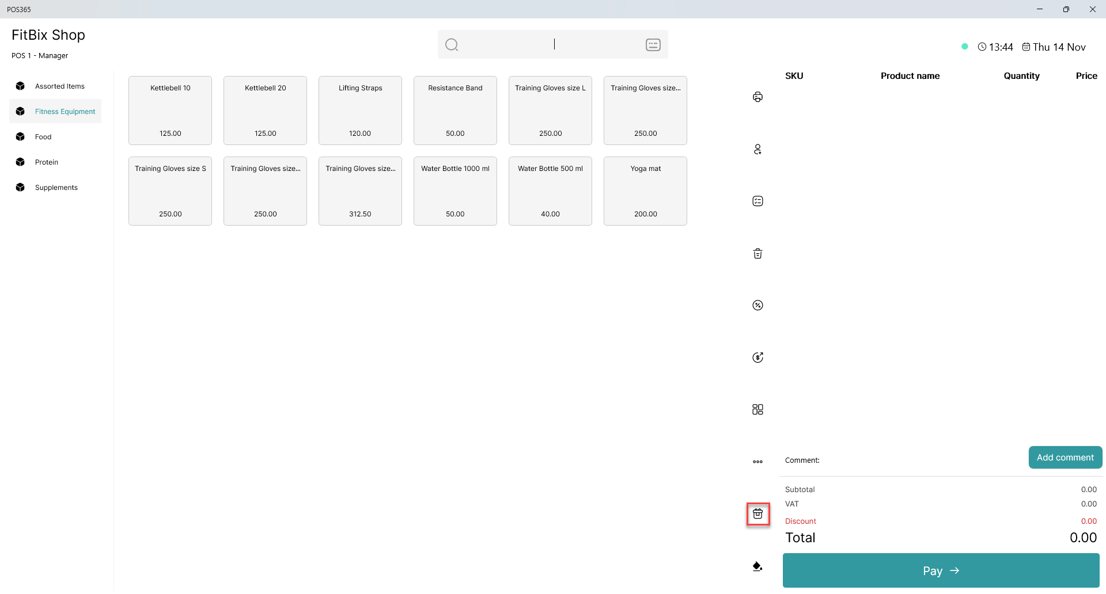Image resolution: width=1106 pixels, height=594 pixels.
Task: Open the add customer icon
Action: pos(757,149)
